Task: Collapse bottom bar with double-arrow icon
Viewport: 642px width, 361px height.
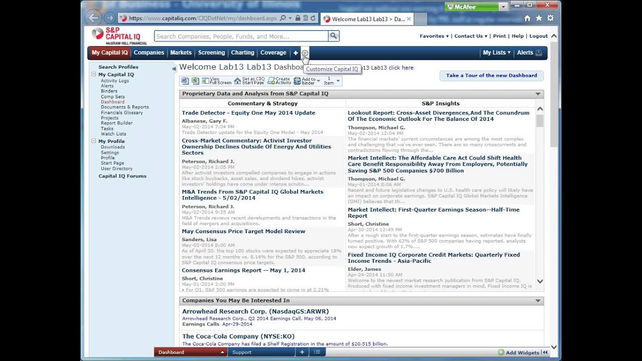Action: click(x=545, y=352)
